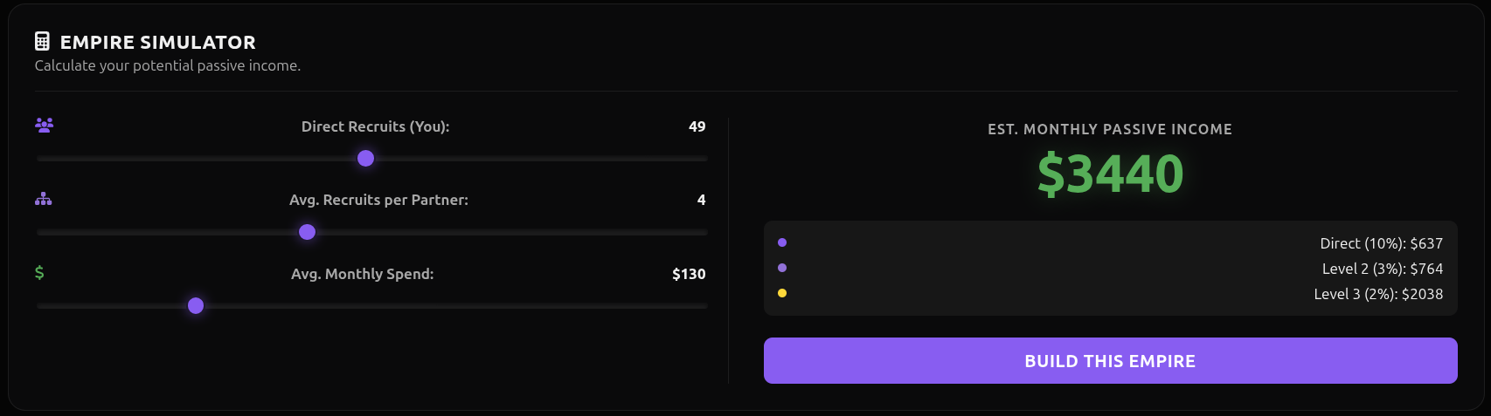
Task: Click the green dollar sign icon
Action: click(x=39, y=273)
